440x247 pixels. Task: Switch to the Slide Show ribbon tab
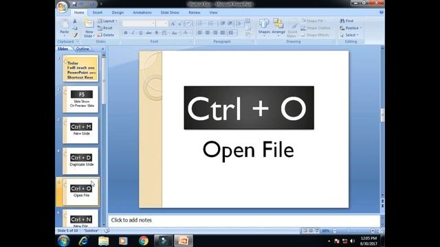click(170, 12)
